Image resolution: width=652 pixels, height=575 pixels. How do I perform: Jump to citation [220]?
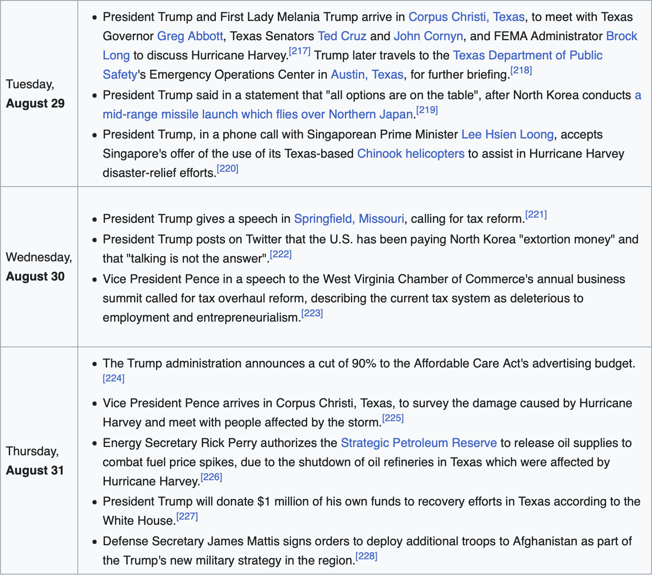228,169
